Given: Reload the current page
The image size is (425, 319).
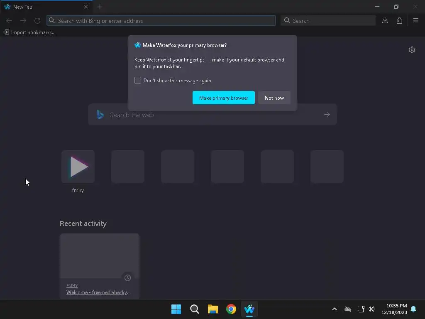Looking at the screenshot, I should point(37,21).
